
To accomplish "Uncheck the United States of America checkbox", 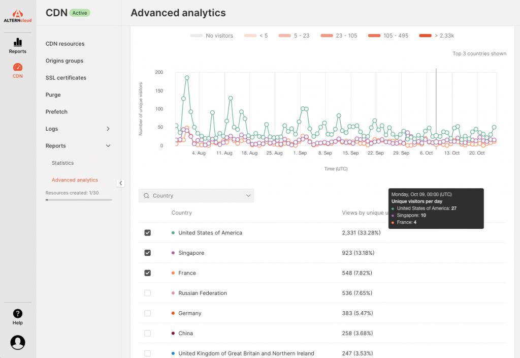I will click(x=148, y=233).
